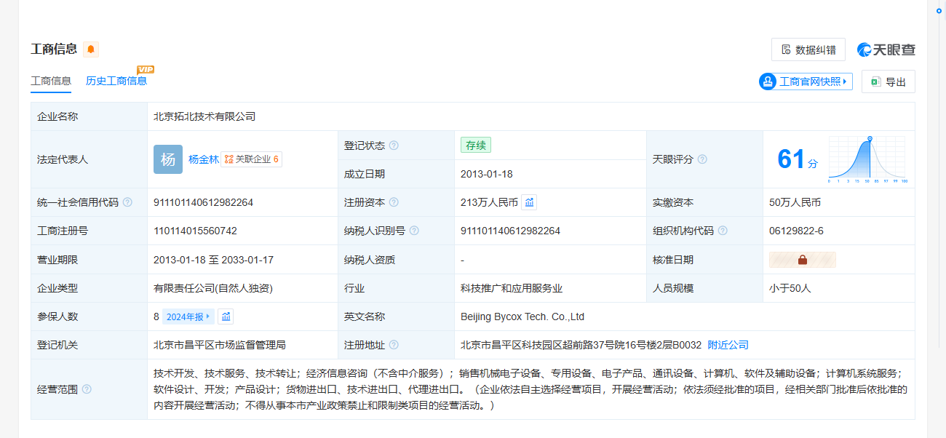Click the 成立日期 value 2013-01-18
The height and width of the screenshot is (438, 946).
pos(487,174)
